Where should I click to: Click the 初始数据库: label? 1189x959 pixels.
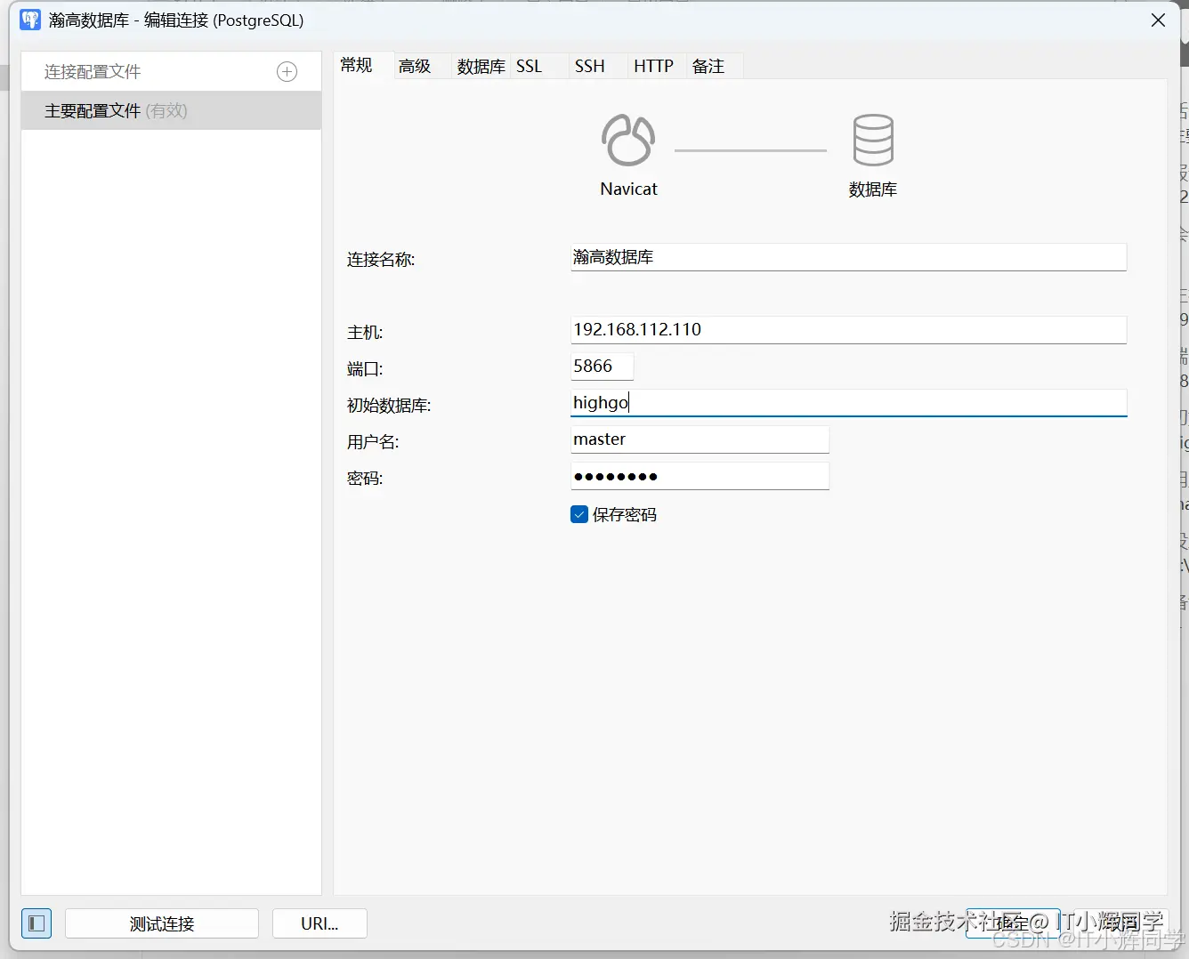[389, 406]
